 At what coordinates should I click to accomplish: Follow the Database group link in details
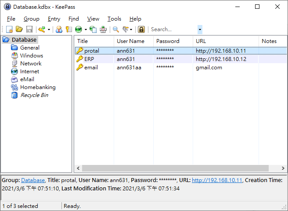point(33,180)
